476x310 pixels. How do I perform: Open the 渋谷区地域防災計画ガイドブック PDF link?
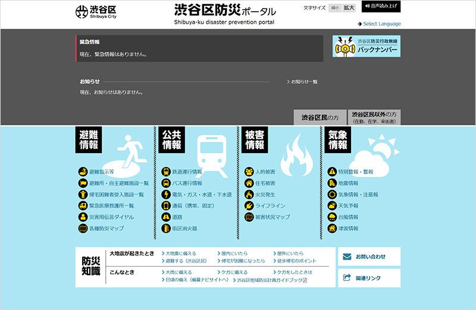coord(270,280)
